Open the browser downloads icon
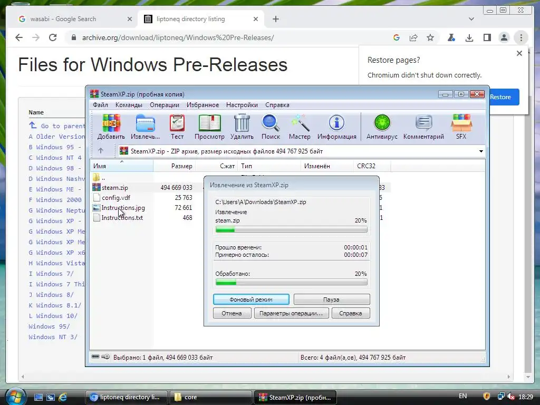The image size is (540, 405). tap(469, 37)
